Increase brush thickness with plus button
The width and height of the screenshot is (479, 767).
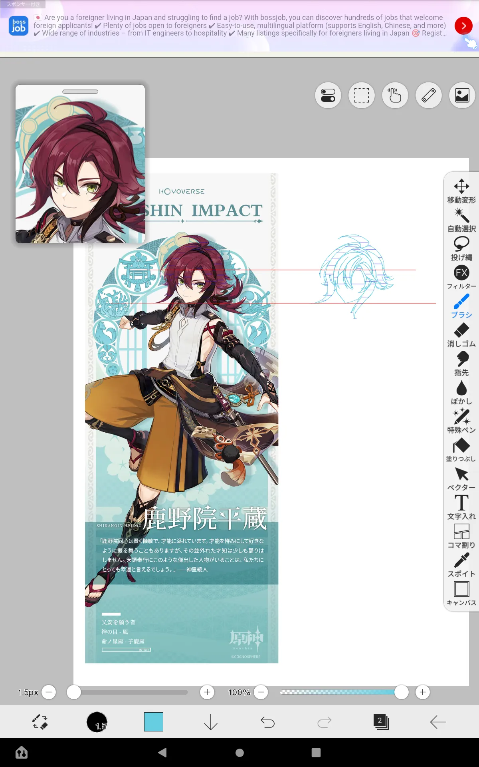pos(207,692)
